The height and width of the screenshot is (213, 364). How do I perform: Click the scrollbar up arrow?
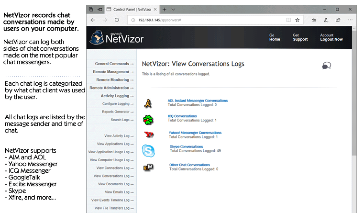click(x=354, y=28)
